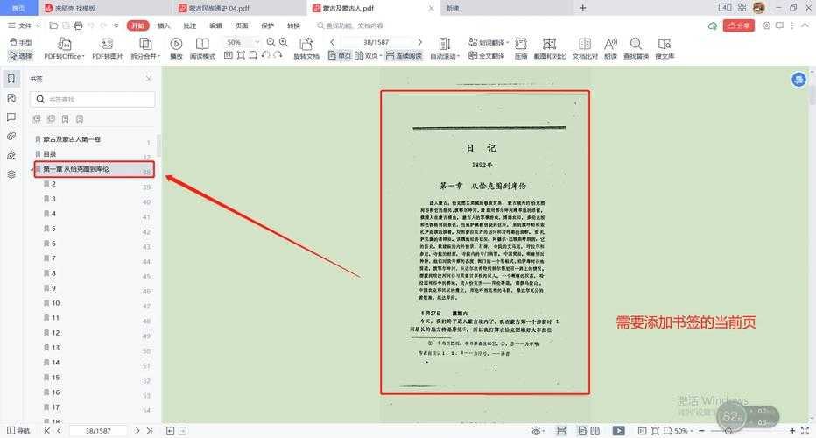Switch to the 页面 ribbon tab
This screenshot has width=816, height=438.
pyautogui.click(x=242, y=25)
